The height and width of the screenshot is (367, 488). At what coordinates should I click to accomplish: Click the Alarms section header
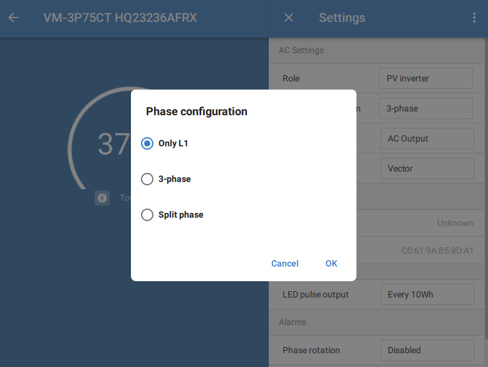click(293, 322)
